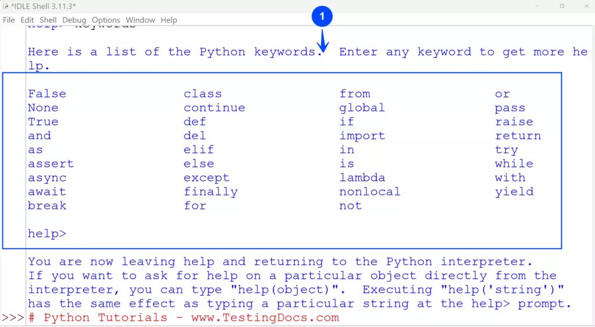Click the keyword 'yield'
The image size is (595, 327).
tap(514, 192)
